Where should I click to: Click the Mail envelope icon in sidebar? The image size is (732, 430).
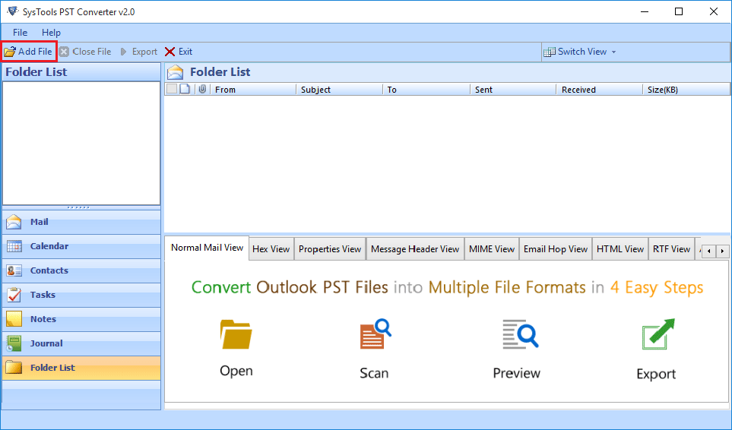coord(14,222)
